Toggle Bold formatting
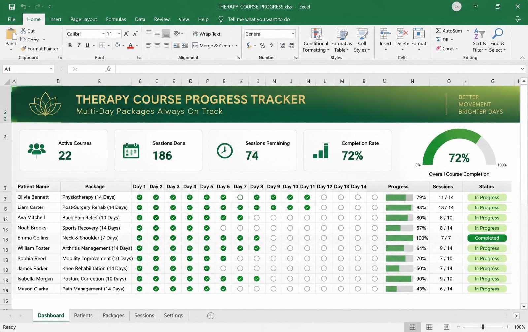This screenshot has height=332, width=528. tap(70, 46)
